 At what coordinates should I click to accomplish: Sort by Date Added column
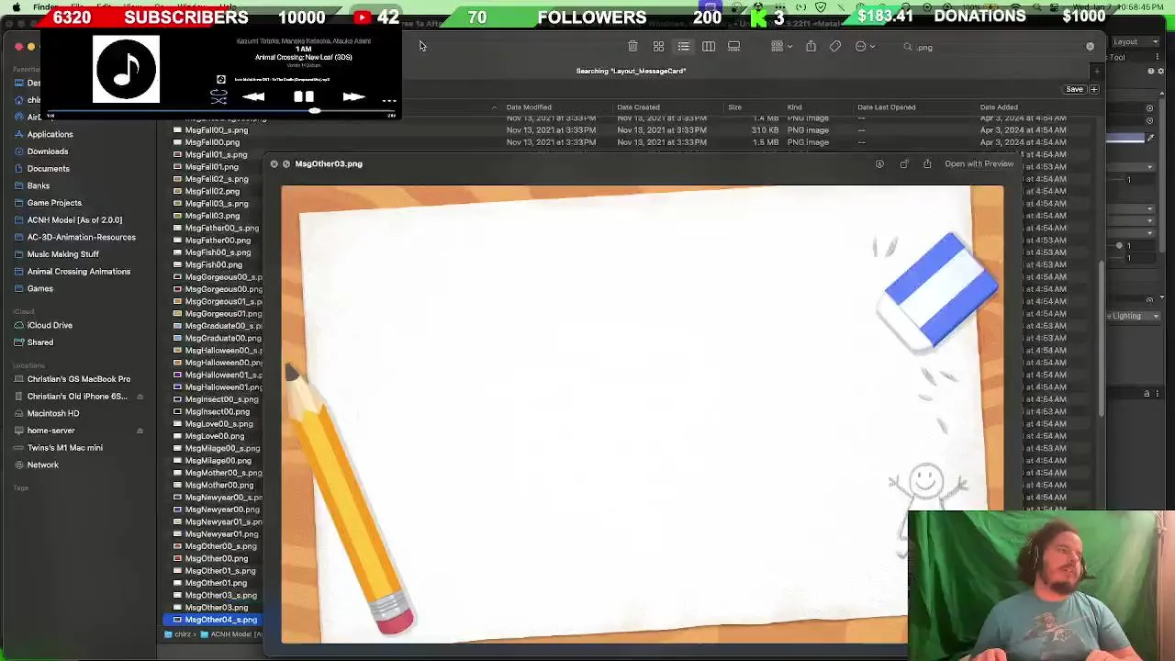click(x=999, y=107)
